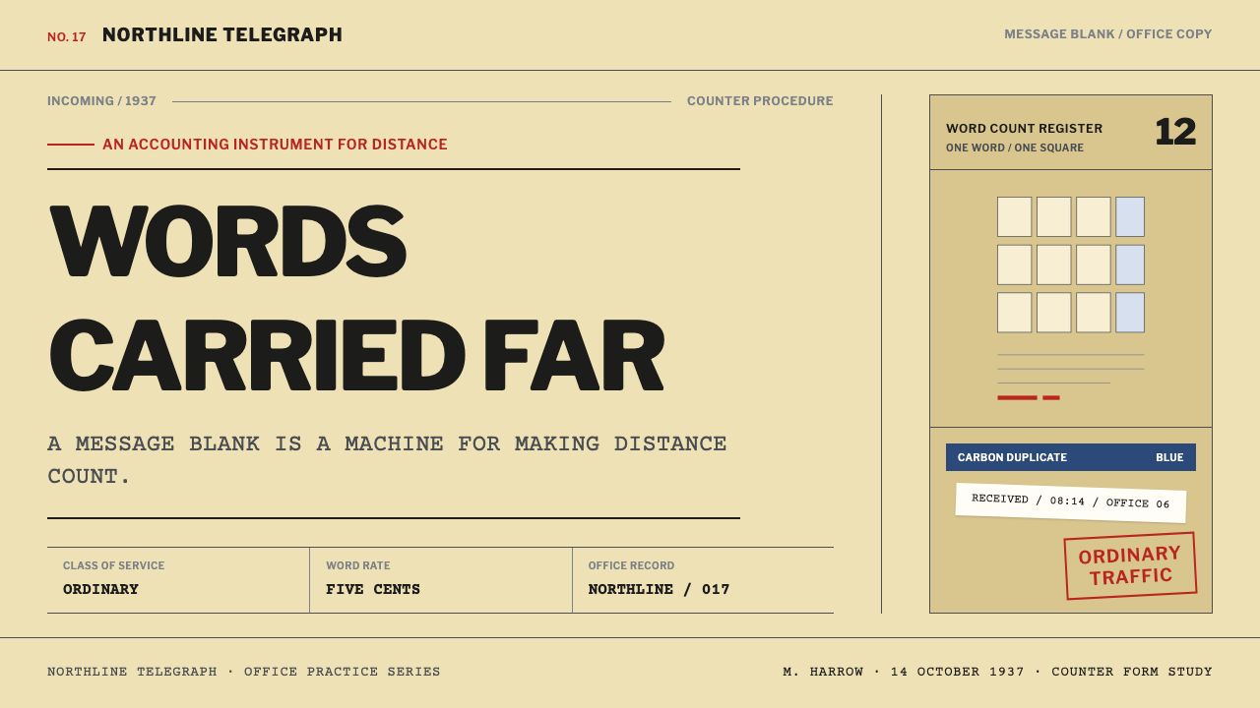1260x708 pixels.
Task: Select the INCOMING / 1937 label
Action: pos(101,101)
